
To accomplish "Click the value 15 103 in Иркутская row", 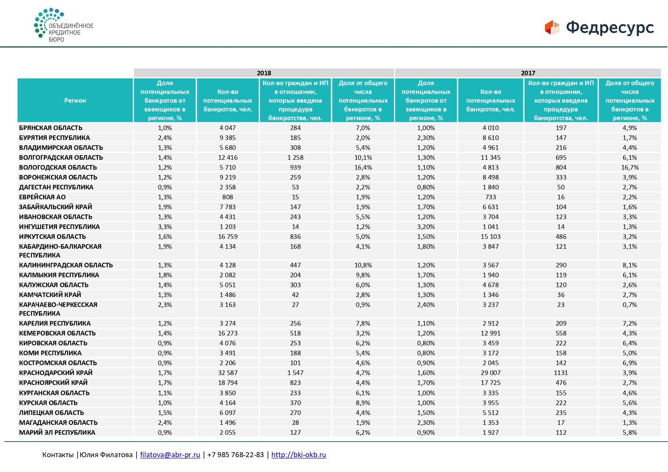I will click(491, 237).
